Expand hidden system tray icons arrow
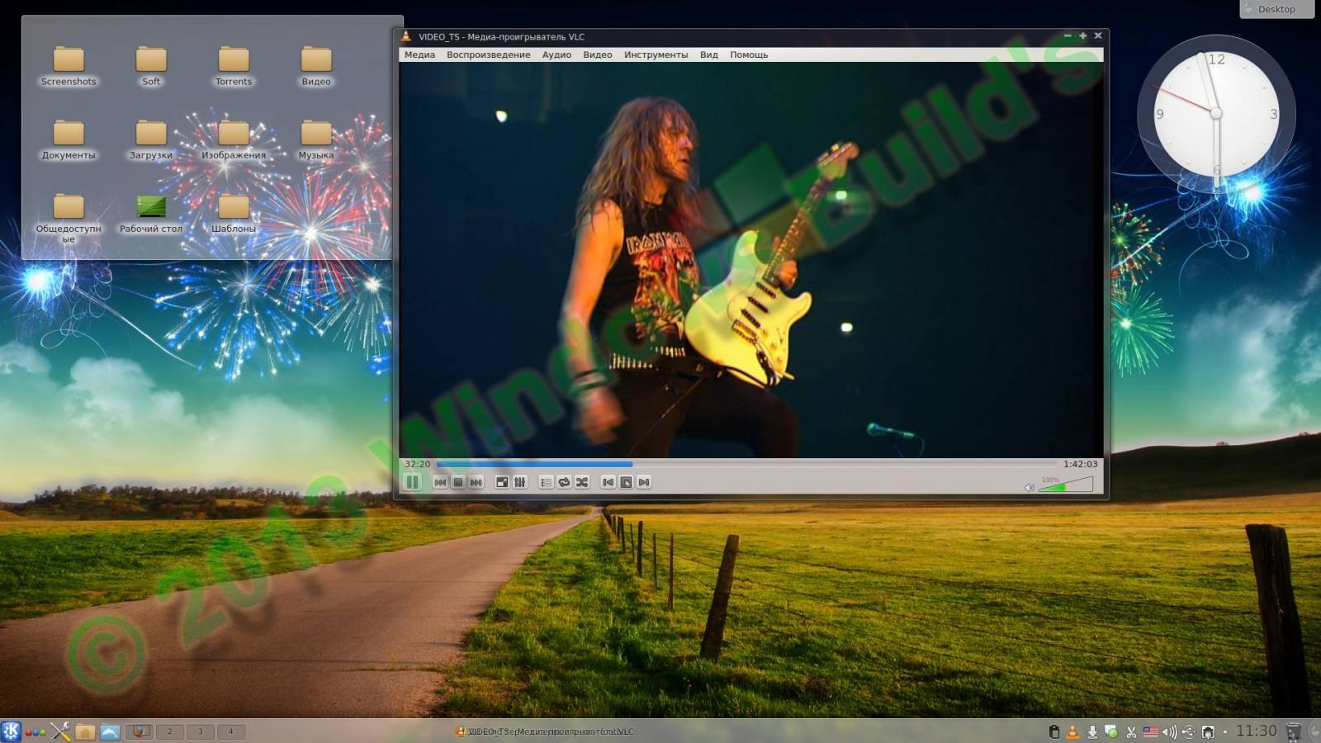Viewport: 1321px width, 743px height. click(x=1225, y=731)
